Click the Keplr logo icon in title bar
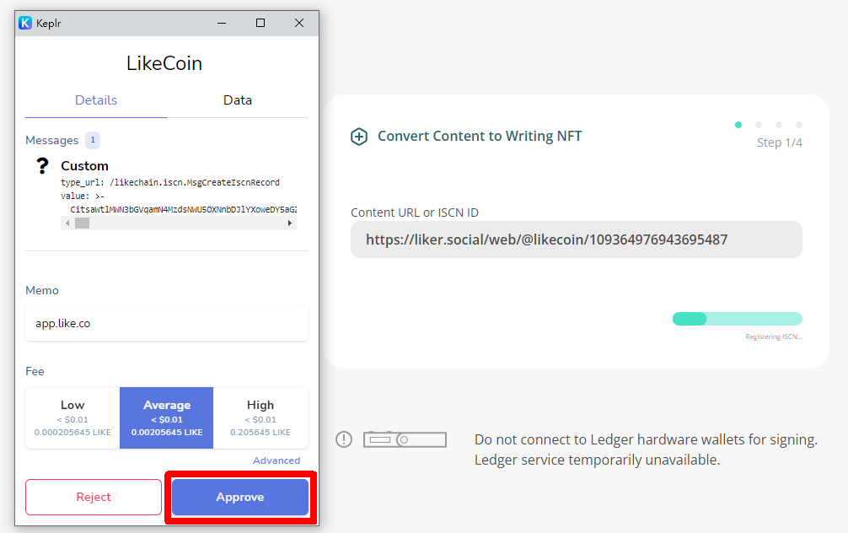The width and height of the screenshot is (848, 533). click(25, 23)
